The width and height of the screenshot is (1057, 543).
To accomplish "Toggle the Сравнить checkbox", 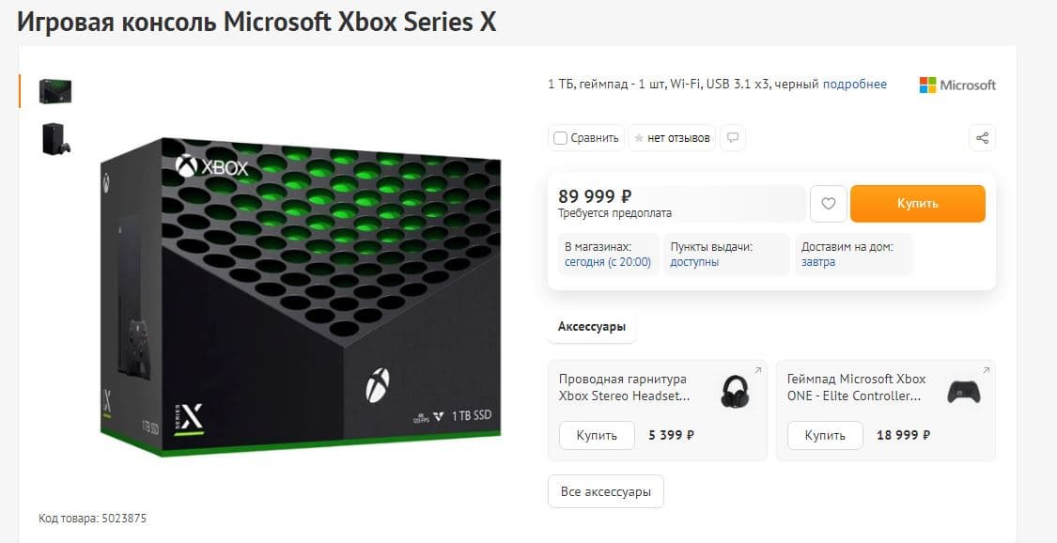I will [561, 138].
